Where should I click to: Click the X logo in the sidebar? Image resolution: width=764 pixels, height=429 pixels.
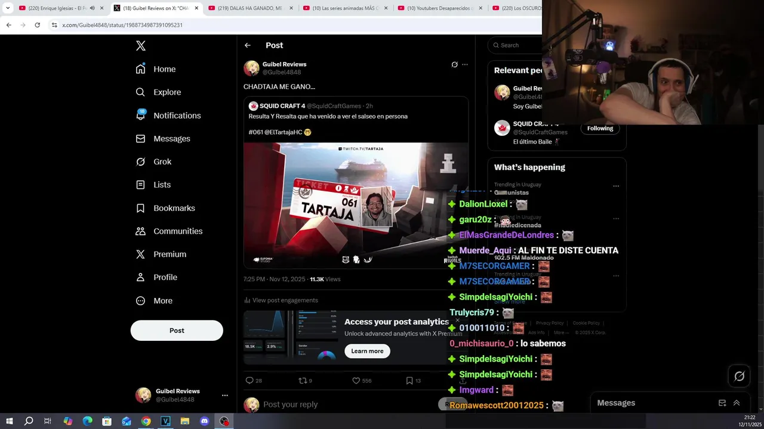pos(141,46)
